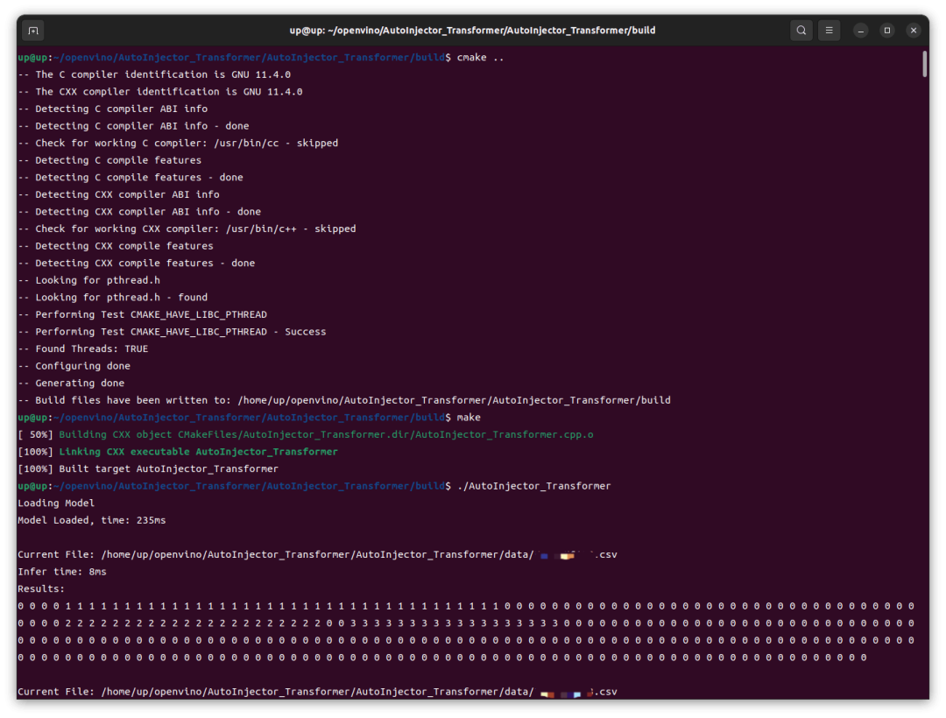The image size is (946, 718).
Task: Click the './AutoInjector_Transformer' command text
Action: pyautogui.click(x=533, y=486)
